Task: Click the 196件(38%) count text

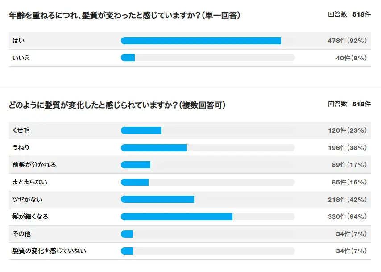Action: tap(347, 148)
